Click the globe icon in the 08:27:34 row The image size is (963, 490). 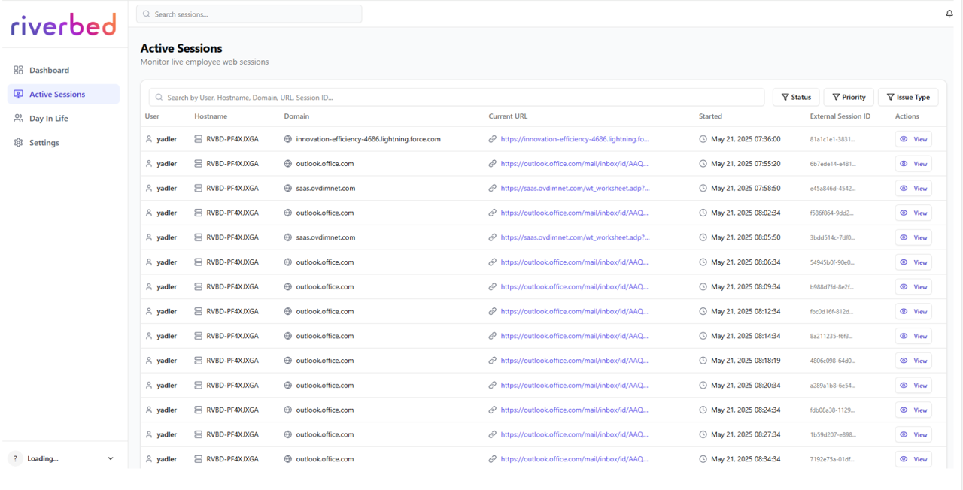click(288, 434)
